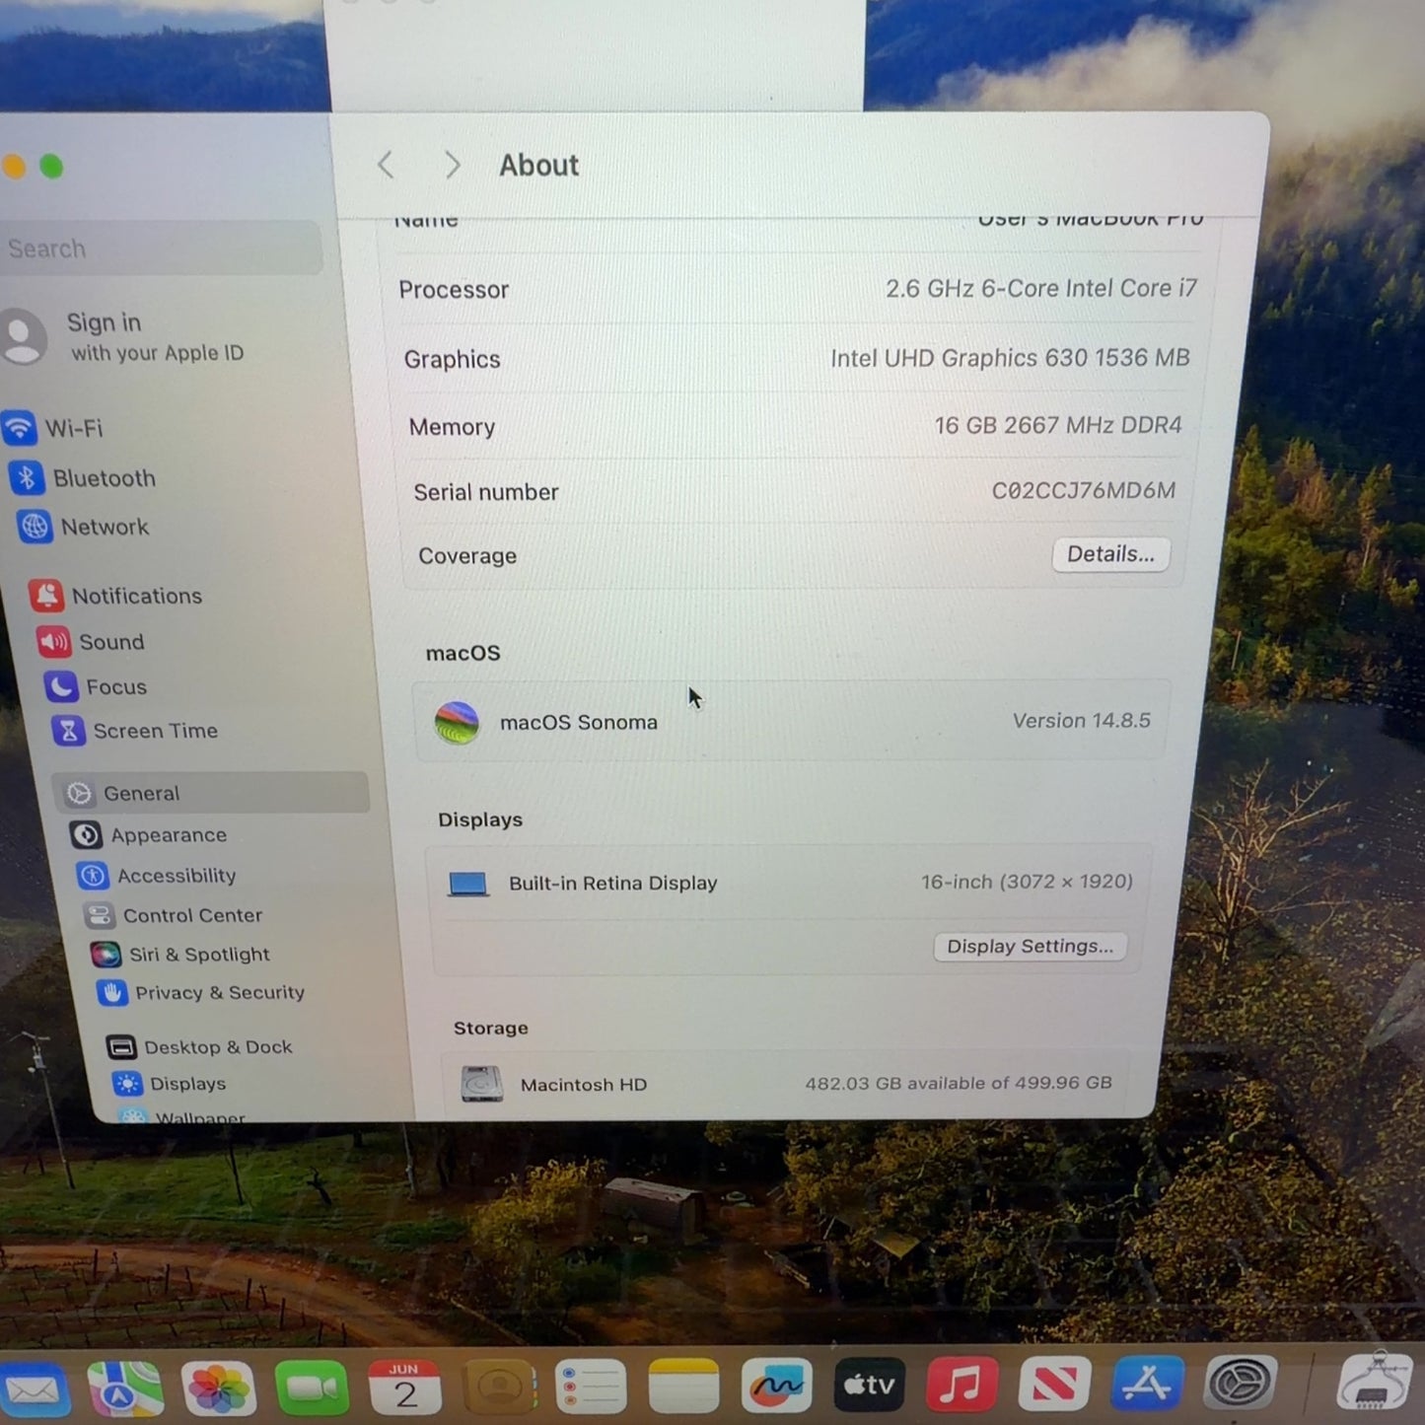This screenshot has height=1425, width=1425.
Task: Click display size "16-inch (3072 × 1920)"
Action: pos(1028,882)
